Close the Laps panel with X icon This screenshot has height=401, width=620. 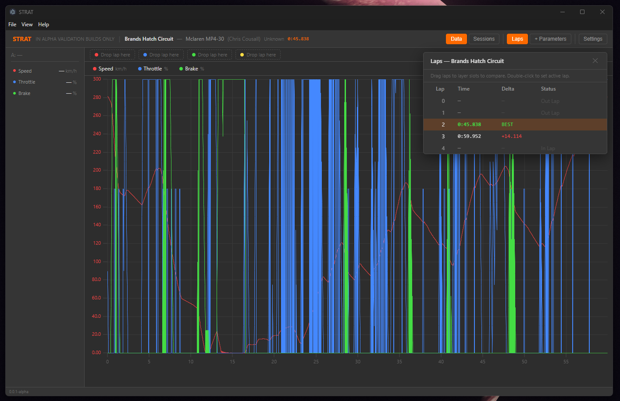595,61
